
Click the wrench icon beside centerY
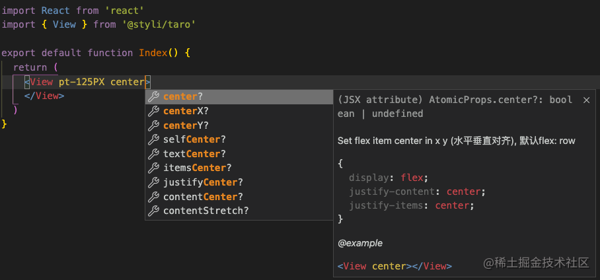tap(153, 125)
